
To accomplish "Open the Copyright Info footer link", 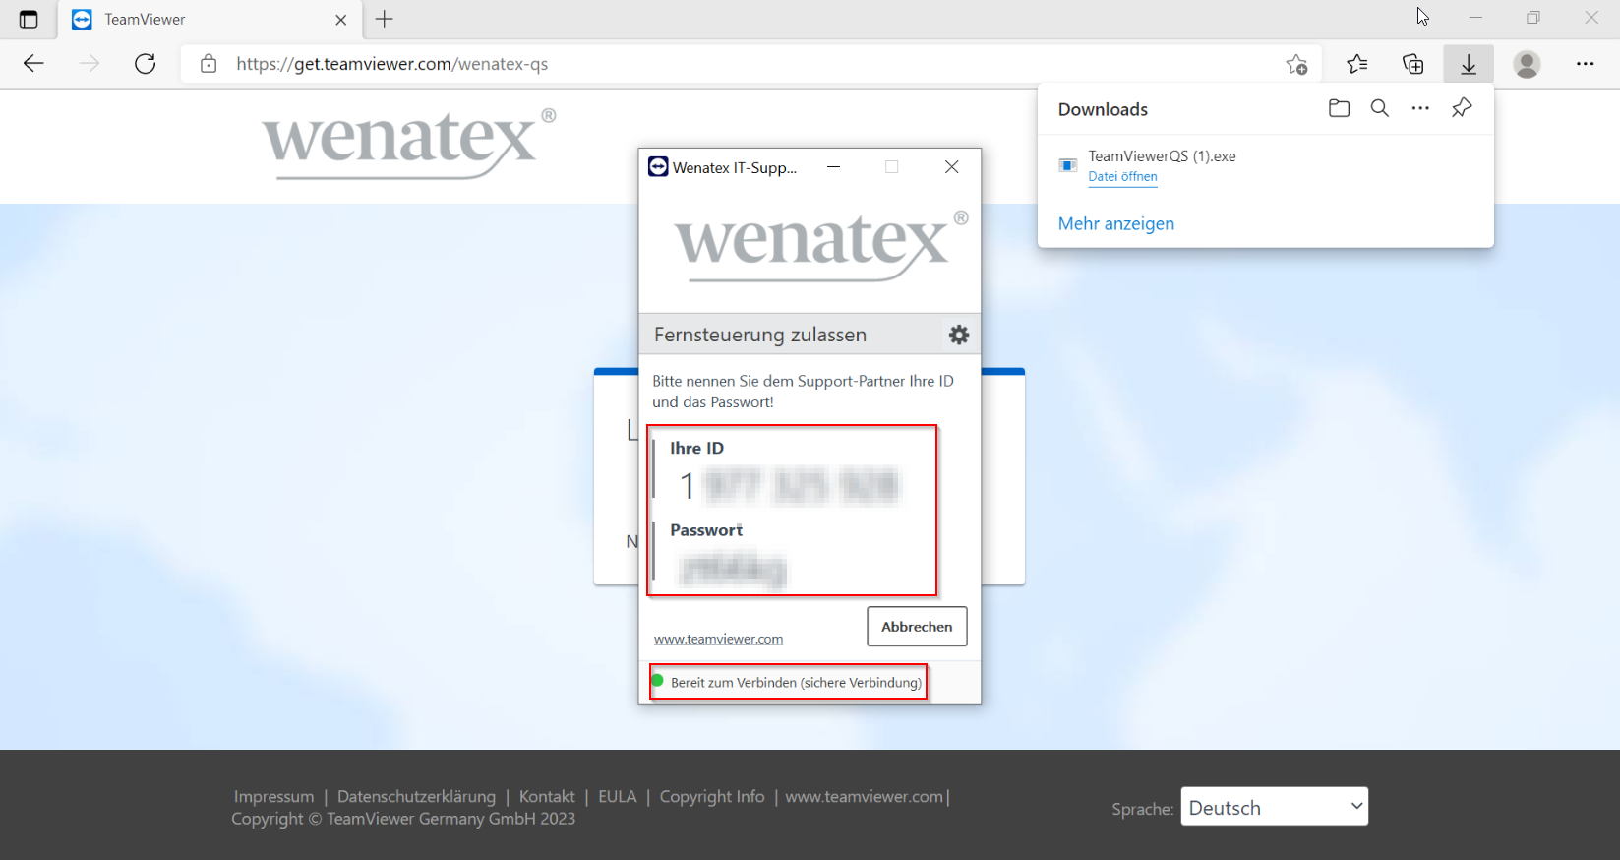I will click(712, 796).
